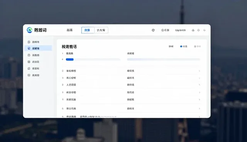Expand the third list row using its chevron
This screenshot has width=247, height=142.
click(x=200, y=85)
